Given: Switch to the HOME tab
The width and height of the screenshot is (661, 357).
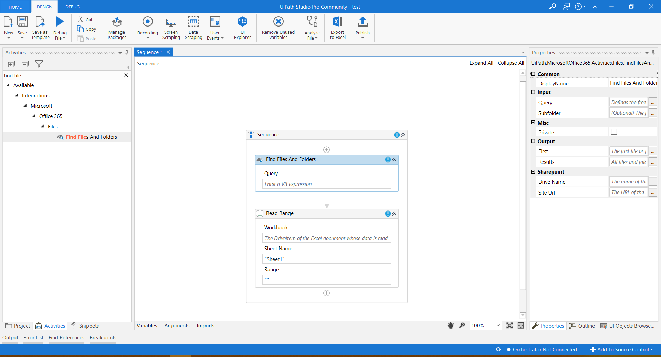Looking at the screenshot, I should 15,7.
